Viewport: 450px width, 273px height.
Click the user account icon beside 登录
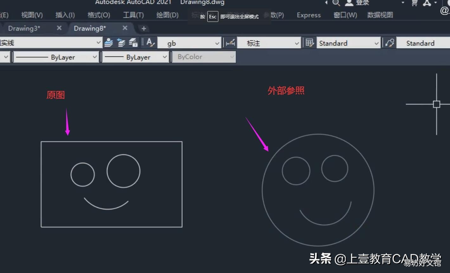click(349, 3)
